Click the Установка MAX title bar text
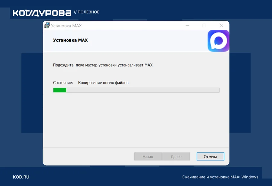 pos(66,26)
